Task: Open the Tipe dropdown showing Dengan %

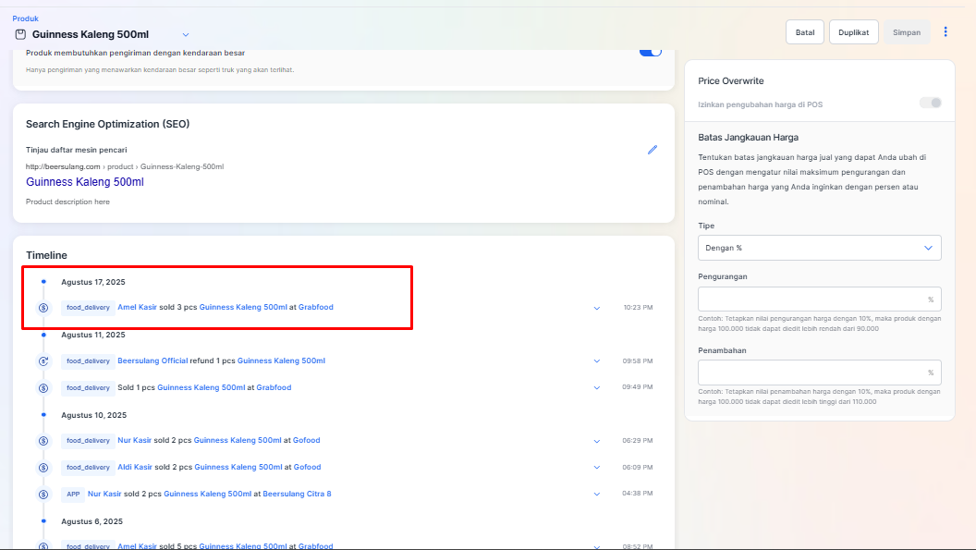Action: 819,248
